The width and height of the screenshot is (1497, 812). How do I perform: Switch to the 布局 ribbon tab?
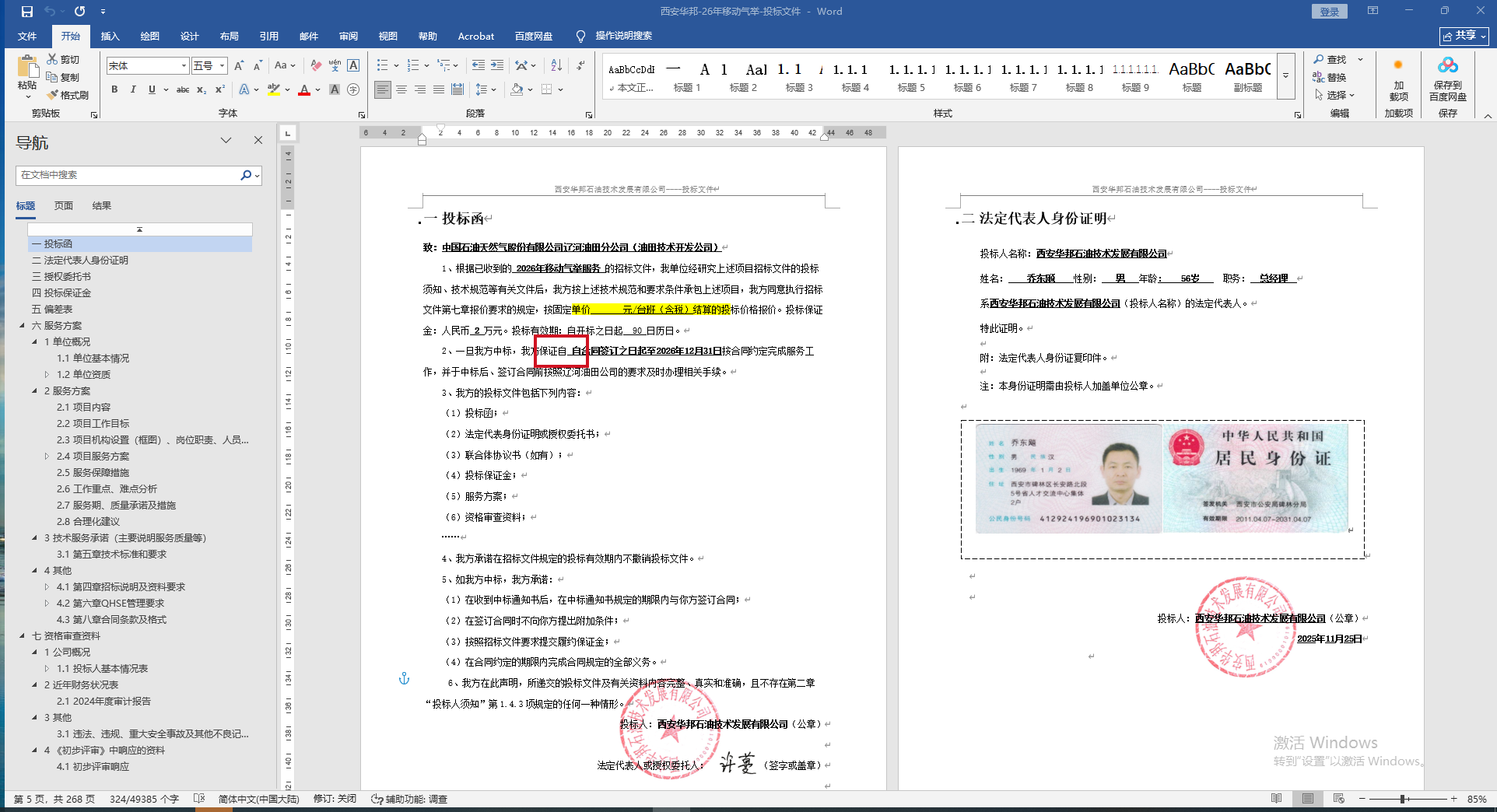click(x=230, y=37)
